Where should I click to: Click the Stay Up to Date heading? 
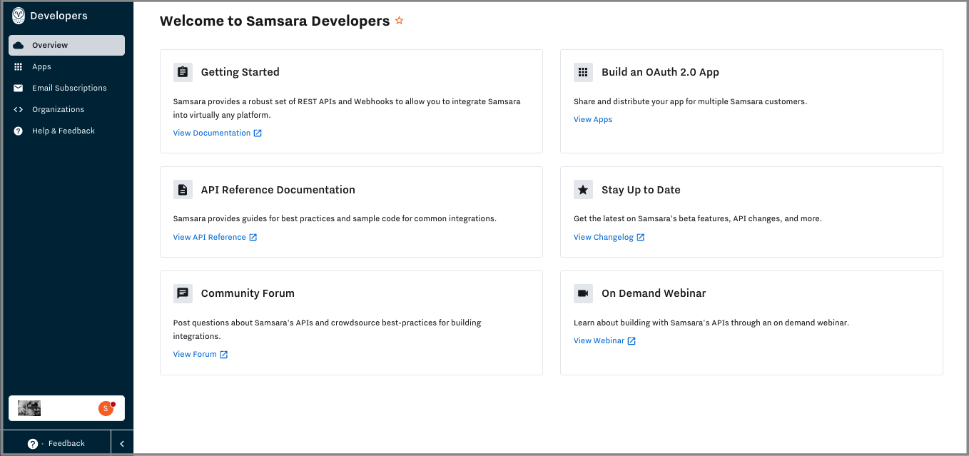[x=641, y=190]
